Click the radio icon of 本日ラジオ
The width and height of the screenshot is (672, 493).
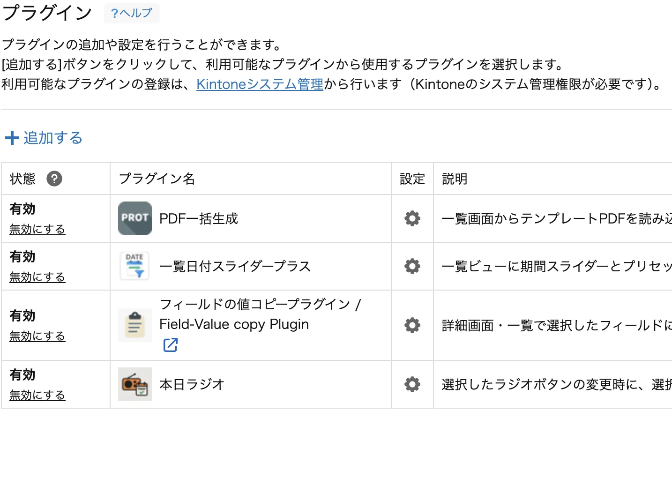point(134,384)
